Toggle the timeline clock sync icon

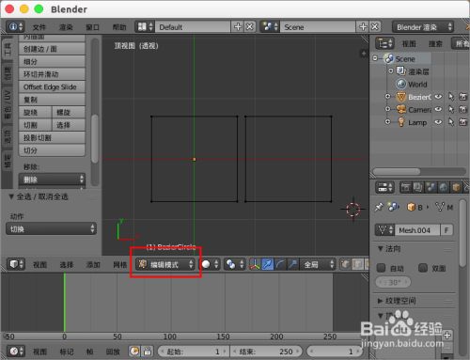pyautogui.click(x=134, y=352)
